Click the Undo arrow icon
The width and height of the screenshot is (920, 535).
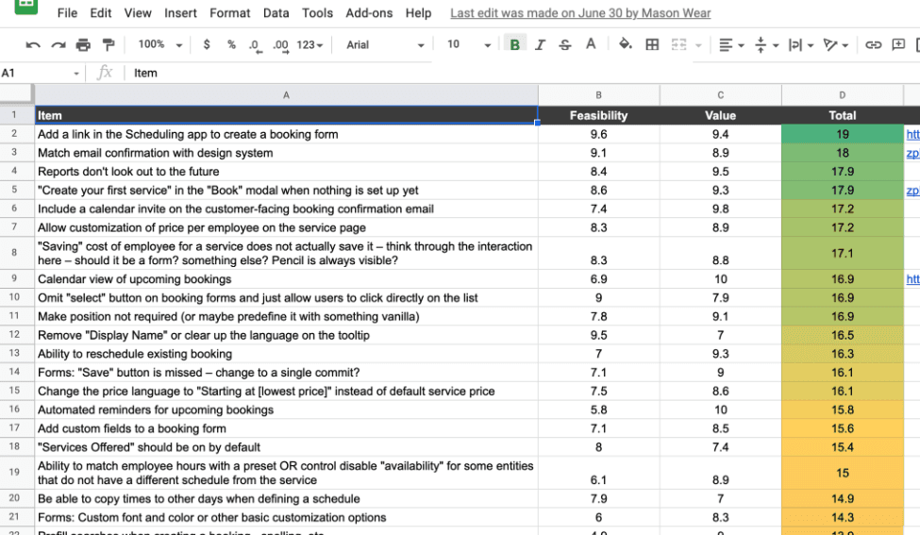(x=33, y=44)
